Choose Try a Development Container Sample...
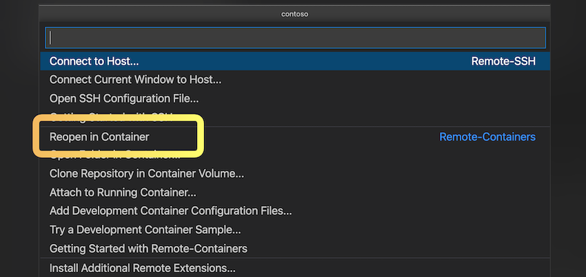 click(x=145, y=229)
